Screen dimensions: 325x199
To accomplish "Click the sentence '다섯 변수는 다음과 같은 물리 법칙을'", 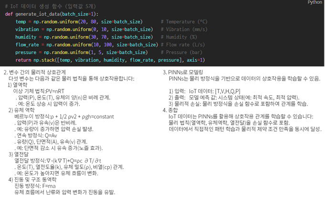I will [71, 79].
